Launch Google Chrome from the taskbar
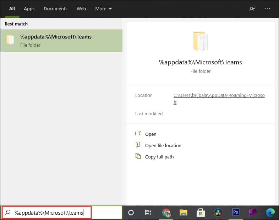 pyautogui.click(x=166, y=213)
